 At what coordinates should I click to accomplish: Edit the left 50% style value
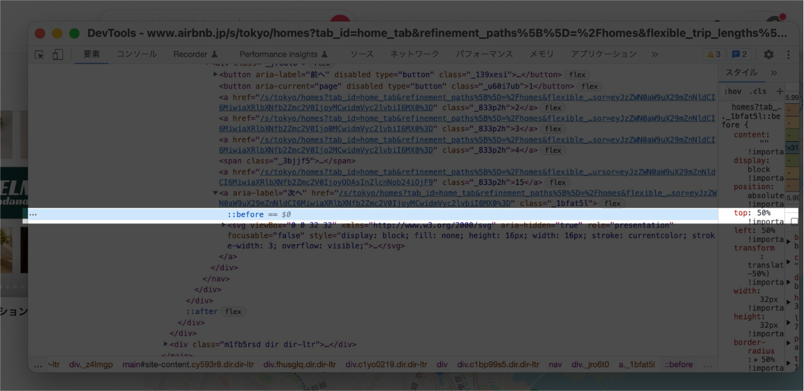point(768,230)
